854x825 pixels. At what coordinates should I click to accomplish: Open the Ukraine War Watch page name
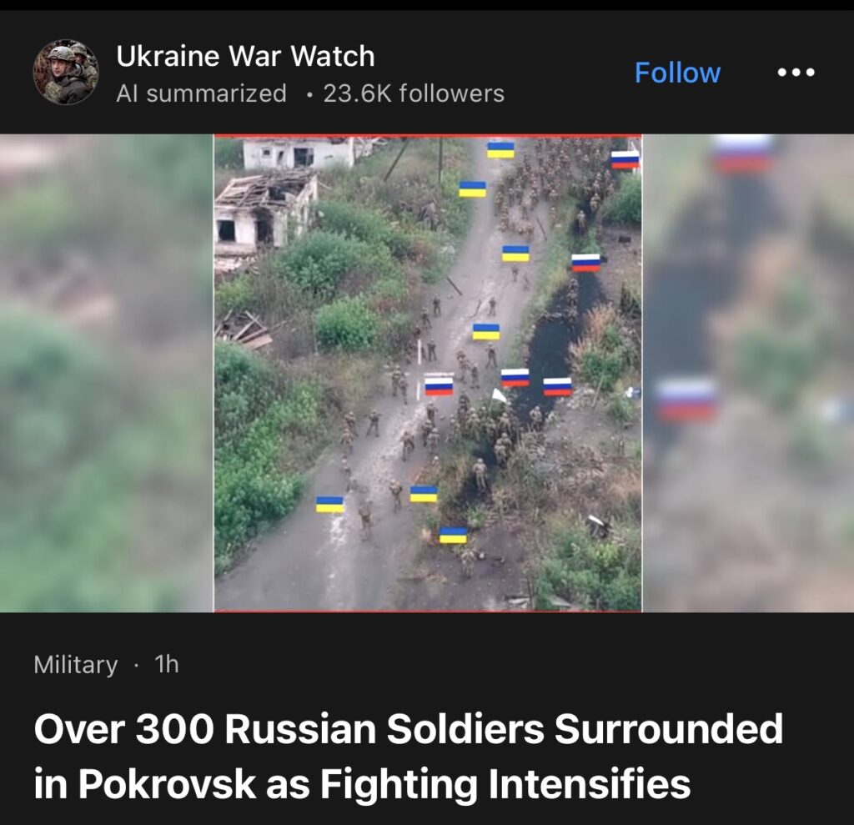(245, 56)
